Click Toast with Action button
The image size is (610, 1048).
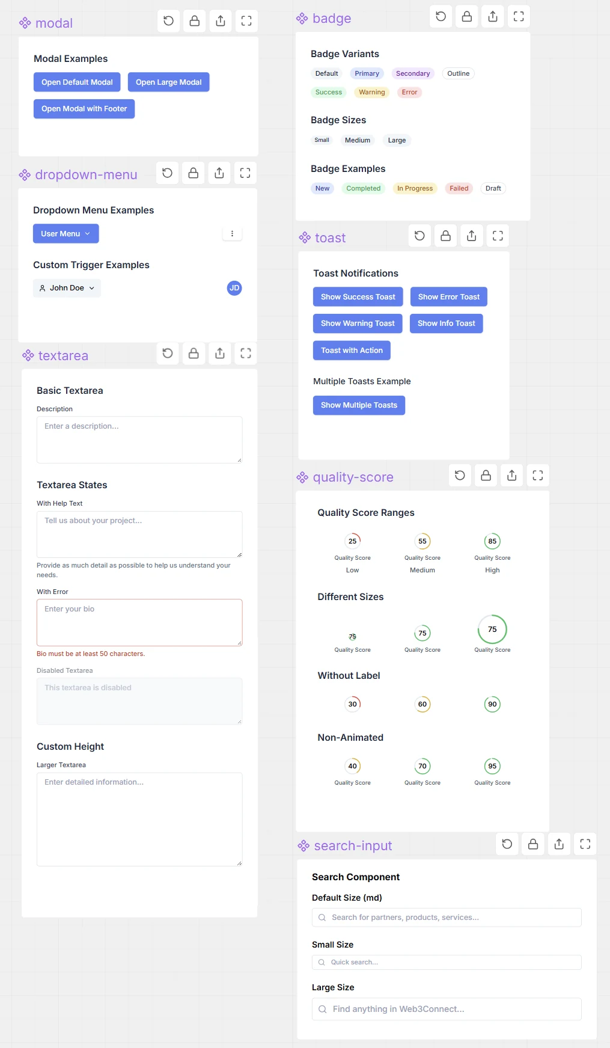click(352, 351)
